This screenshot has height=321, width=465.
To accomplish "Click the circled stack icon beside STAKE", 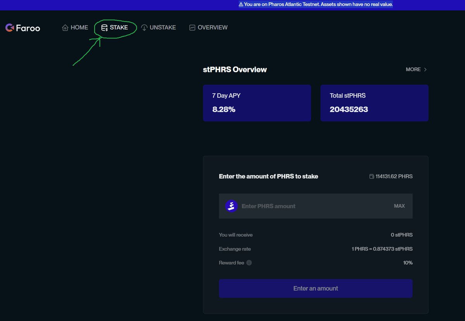I will tap(104, 27).
